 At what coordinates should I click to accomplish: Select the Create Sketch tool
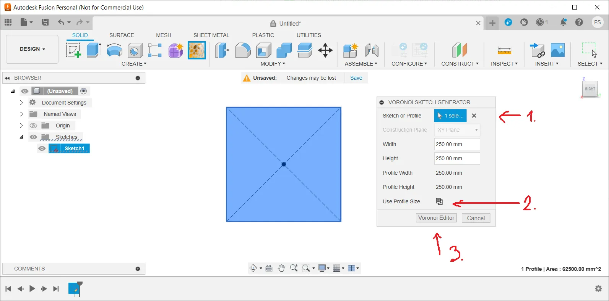click(73, 50)
